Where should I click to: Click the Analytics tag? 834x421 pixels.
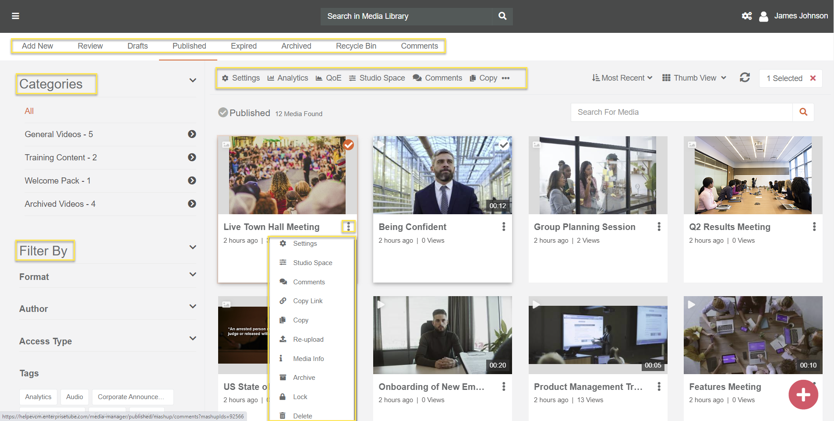pyautogui.click(x=38, y=397)
